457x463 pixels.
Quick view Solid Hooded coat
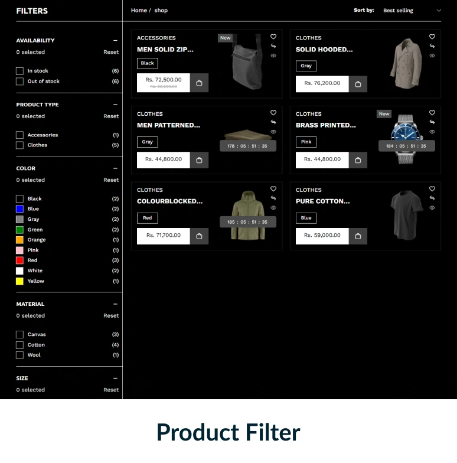coord(432,56)
